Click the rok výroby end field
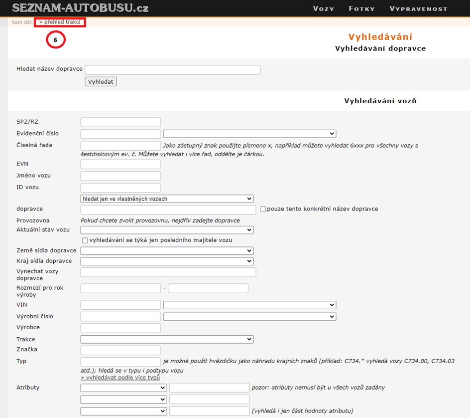Image resolution: width=470 pixels, height=418 pixels. 208,288
